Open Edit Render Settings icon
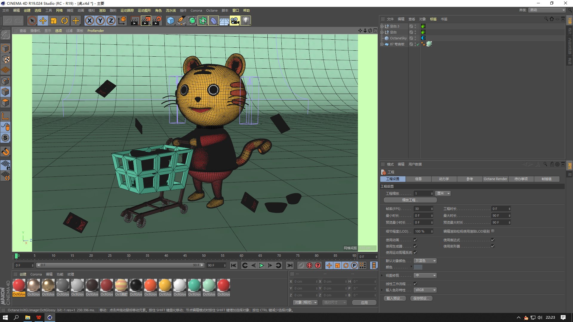 tap(157, 21)
